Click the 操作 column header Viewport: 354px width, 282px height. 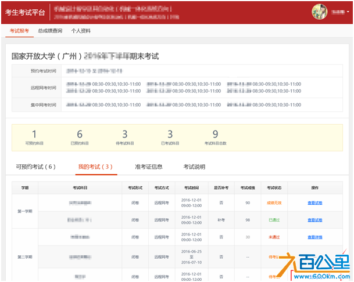[x=315, y=188]
